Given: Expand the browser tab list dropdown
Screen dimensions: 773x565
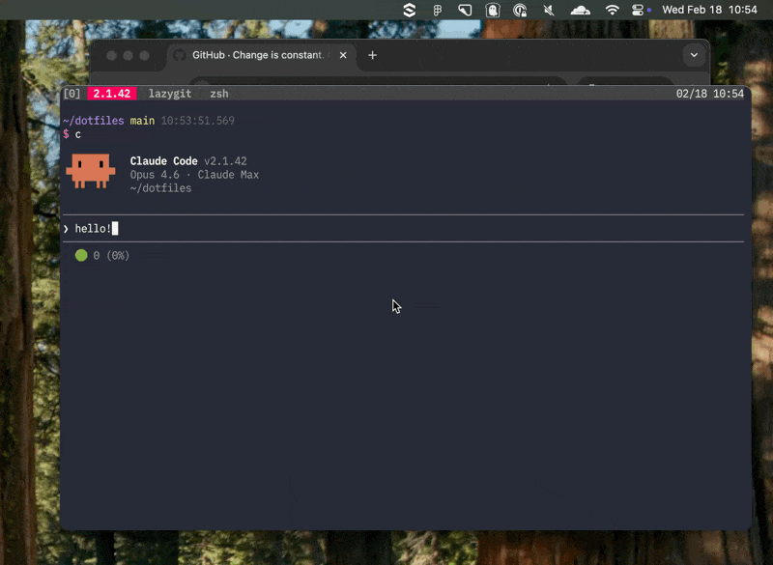Looking at the screenshot, I should click(x=694, y=55).
